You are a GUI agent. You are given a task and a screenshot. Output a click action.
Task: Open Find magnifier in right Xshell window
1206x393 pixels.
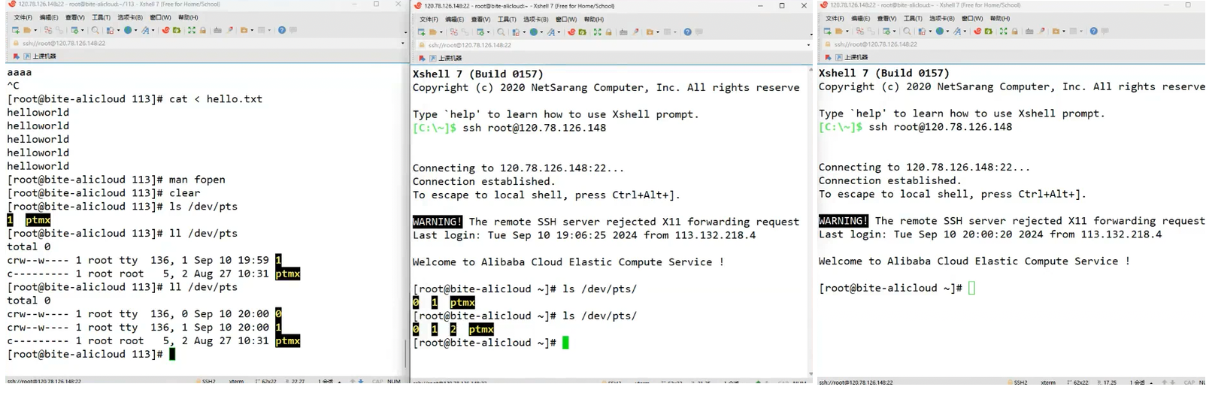tap(907, 31)
